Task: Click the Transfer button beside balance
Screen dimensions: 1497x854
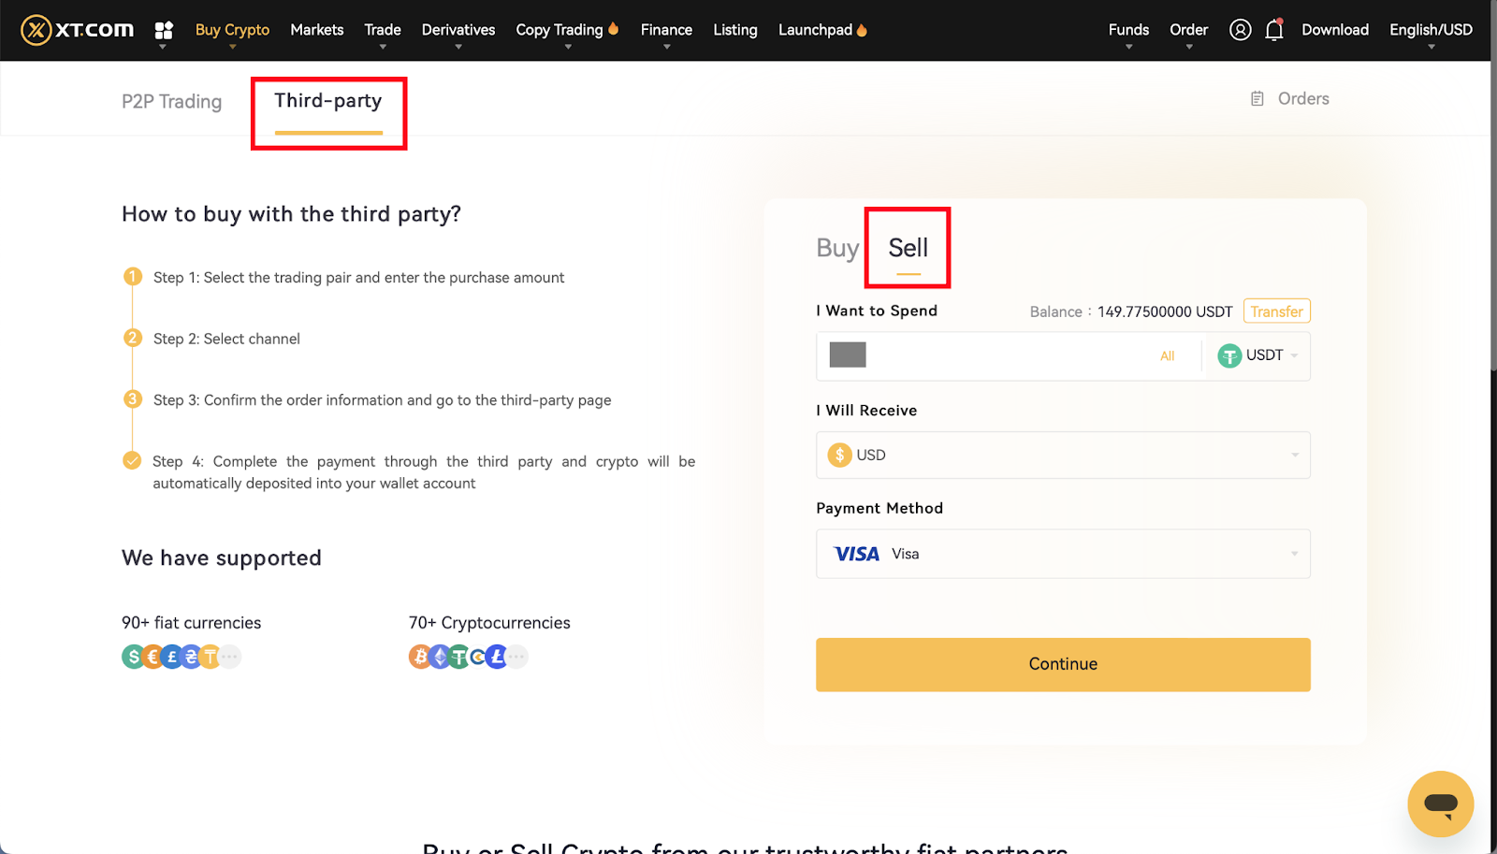Action: click(x=1276, y=311)
